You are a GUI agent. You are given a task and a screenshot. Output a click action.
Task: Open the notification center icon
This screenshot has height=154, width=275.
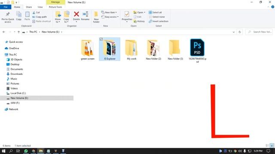pos(268,151)
